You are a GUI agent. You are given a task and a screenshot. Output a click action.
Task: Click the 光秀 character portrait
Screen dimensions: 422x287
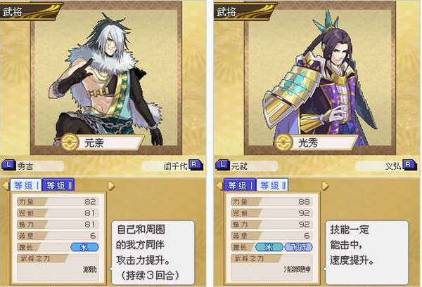click(x=320, y=82)
